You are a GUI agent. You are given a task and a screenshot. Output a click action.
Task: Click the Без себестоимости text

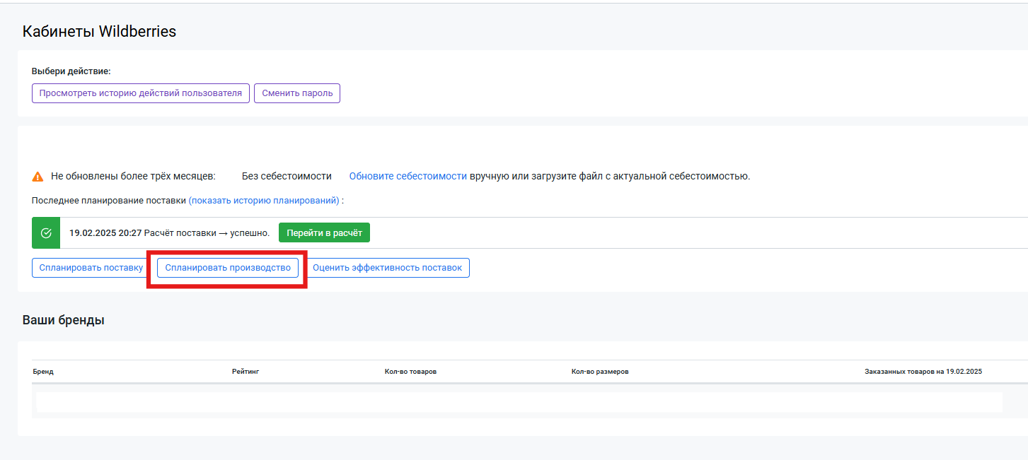287,176
